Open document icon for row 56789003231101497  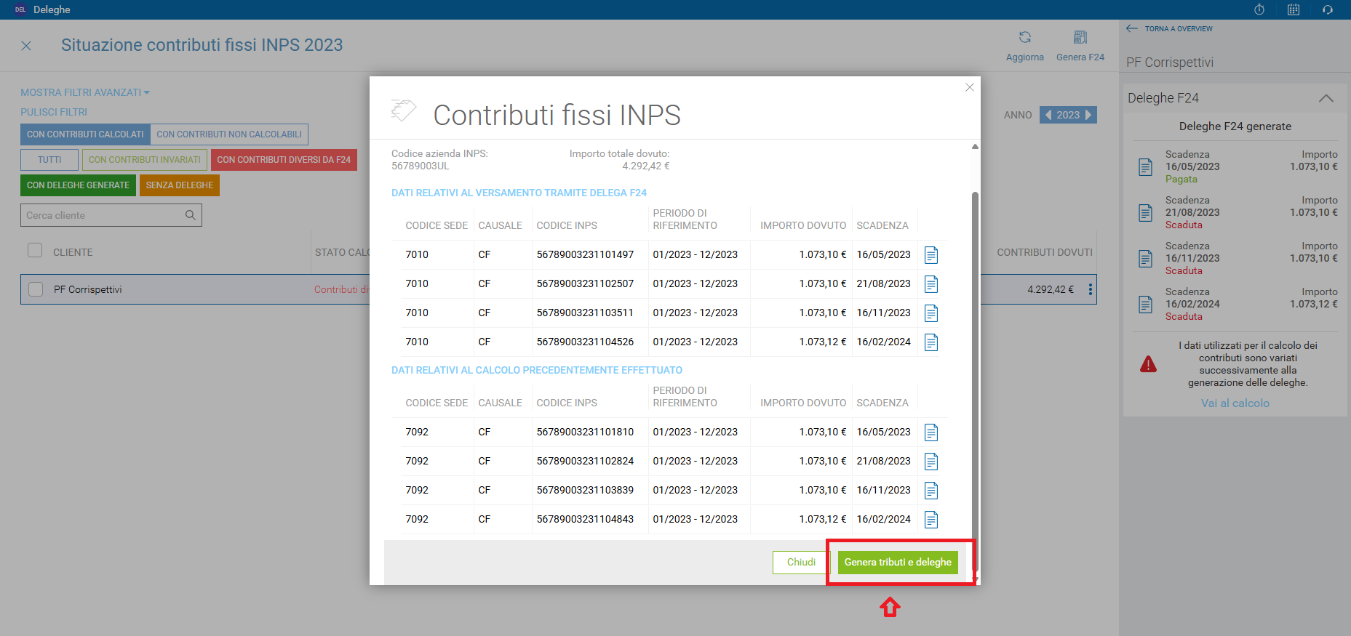tap(931, 255)
